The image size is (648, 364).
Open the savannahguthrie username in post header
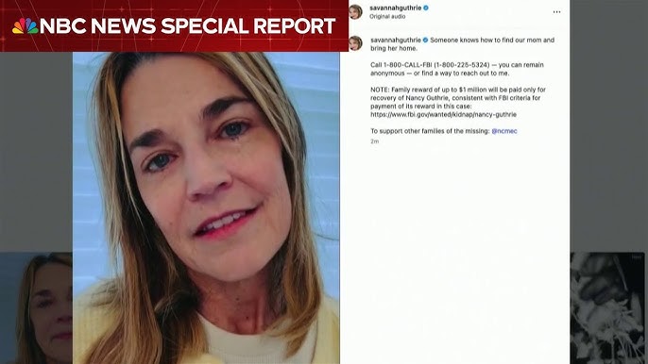pyautogui.click(x=396, y=8)
